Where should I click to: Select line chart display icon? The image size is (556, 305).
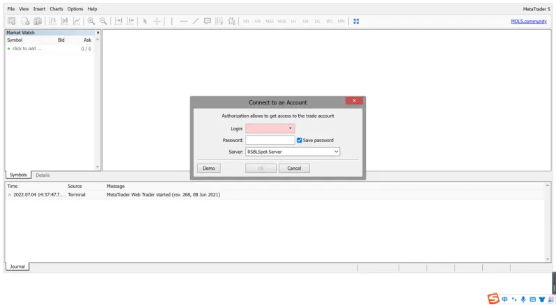(x=77, y=22)
